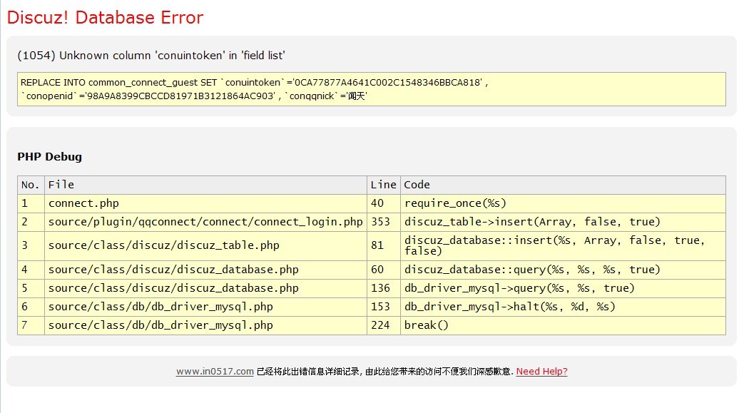Select discuz_database.php path in row 4
739x413 pixels.
pyautogui.click(x=205, y=270)
